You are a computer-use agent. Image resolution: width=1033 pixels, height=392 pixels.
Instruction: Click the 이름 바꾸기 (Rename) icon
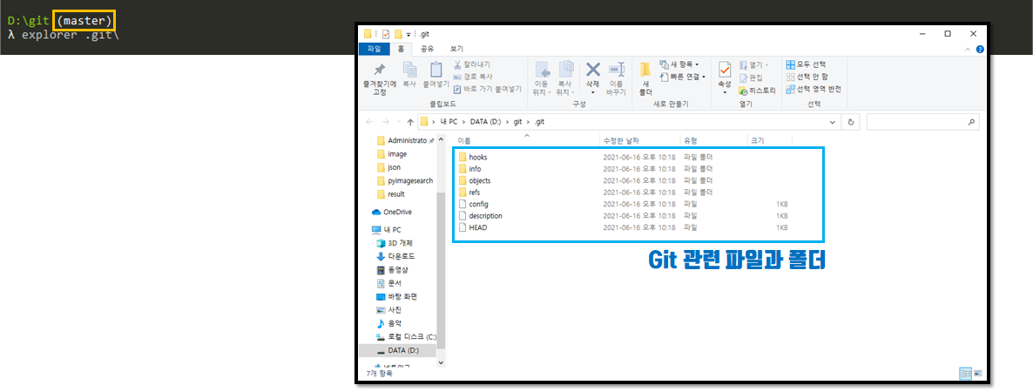click(616, 70)
